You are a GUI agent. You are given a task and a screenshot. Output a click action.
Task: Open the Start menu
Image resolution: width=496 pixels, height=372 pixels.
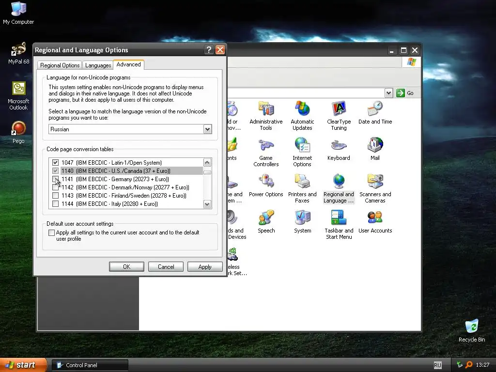pyautogui.click(x=23, y=365)
